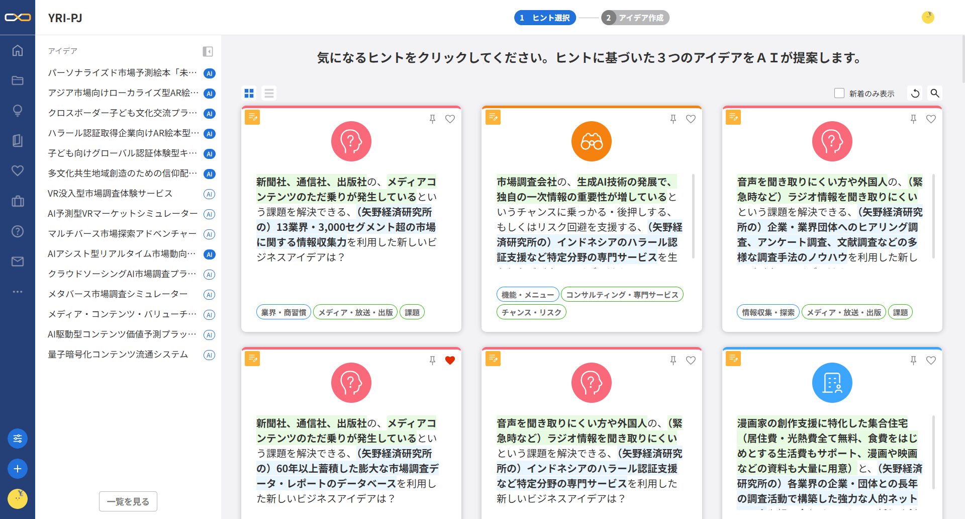Open the blue filter sliders button
The height and width of the screenshot is (519, 965).
click(18, 439)
